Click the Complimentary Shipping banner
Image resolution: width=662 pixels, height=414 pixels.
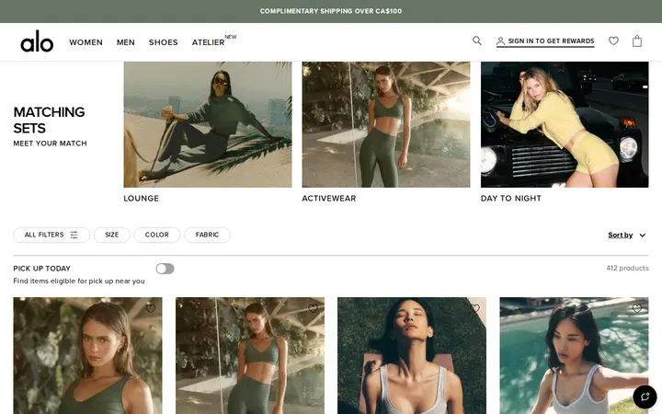(x=331, y=11)
